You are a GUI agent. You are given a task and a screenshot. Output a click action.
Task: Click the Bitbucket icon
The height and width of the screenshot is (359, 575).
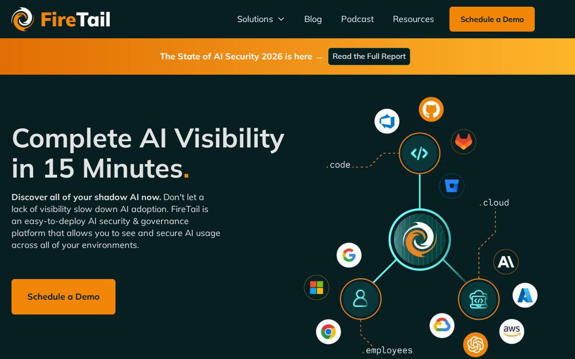[x=452, y=186]
